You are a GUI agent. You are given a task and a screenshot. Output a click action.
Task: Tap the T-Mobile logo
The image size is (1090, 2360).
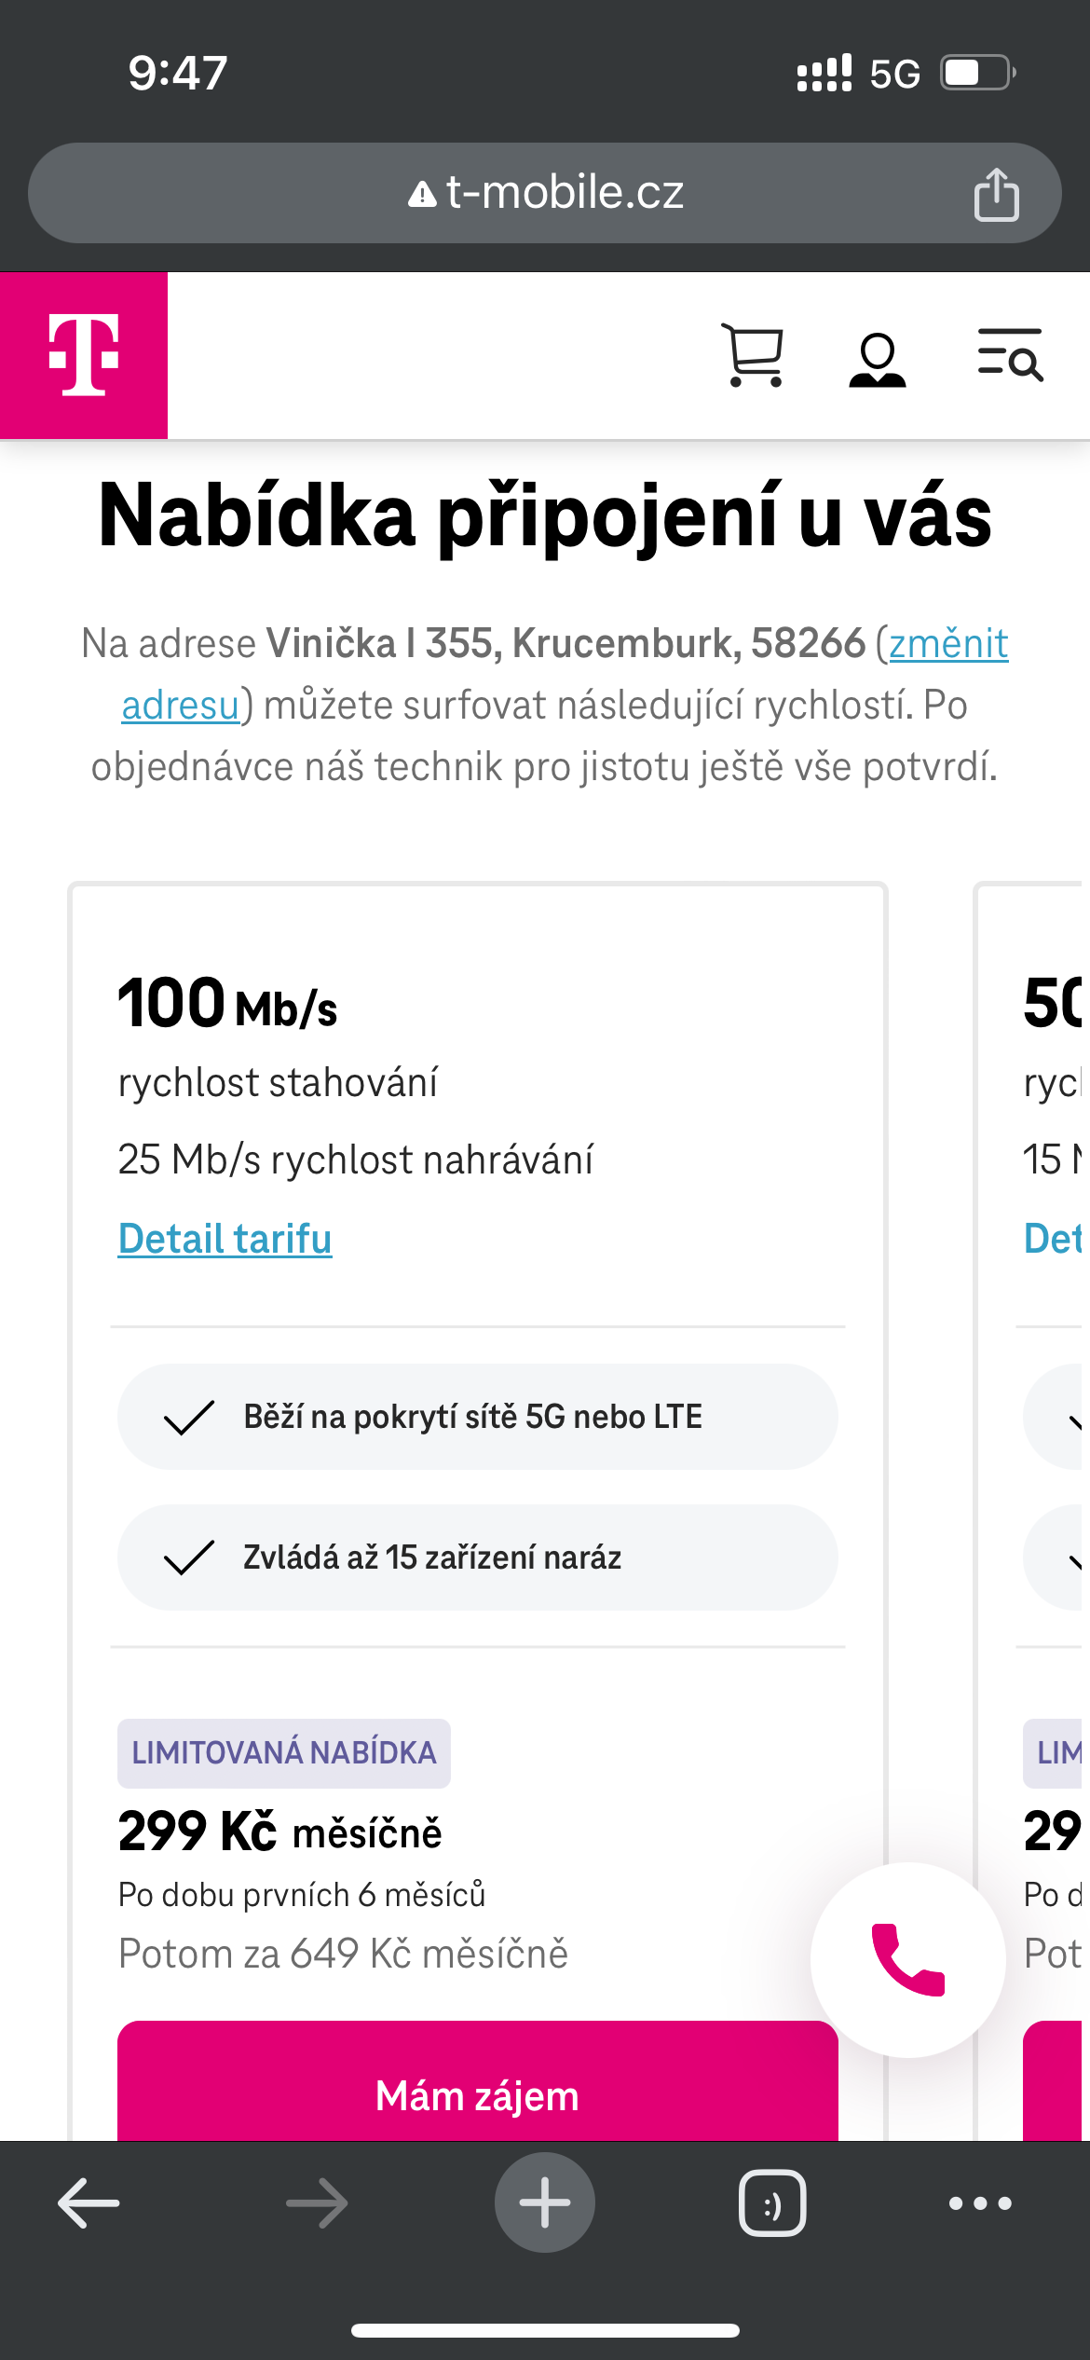[84, 355]
